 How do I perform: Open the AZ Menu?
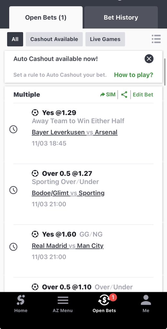coord(63,304)
